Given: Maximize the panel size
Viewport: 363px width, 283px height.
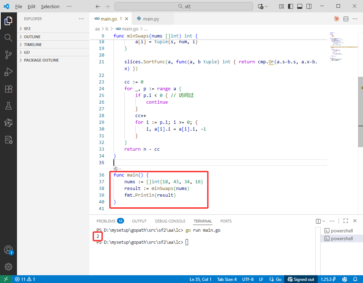Looking at the screenshot, I should pos(346,221).
